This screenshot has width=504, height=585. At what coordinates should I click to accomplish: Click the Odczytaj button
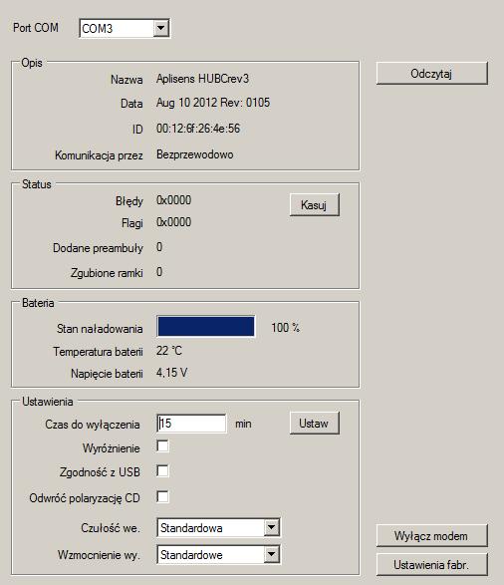431,73
